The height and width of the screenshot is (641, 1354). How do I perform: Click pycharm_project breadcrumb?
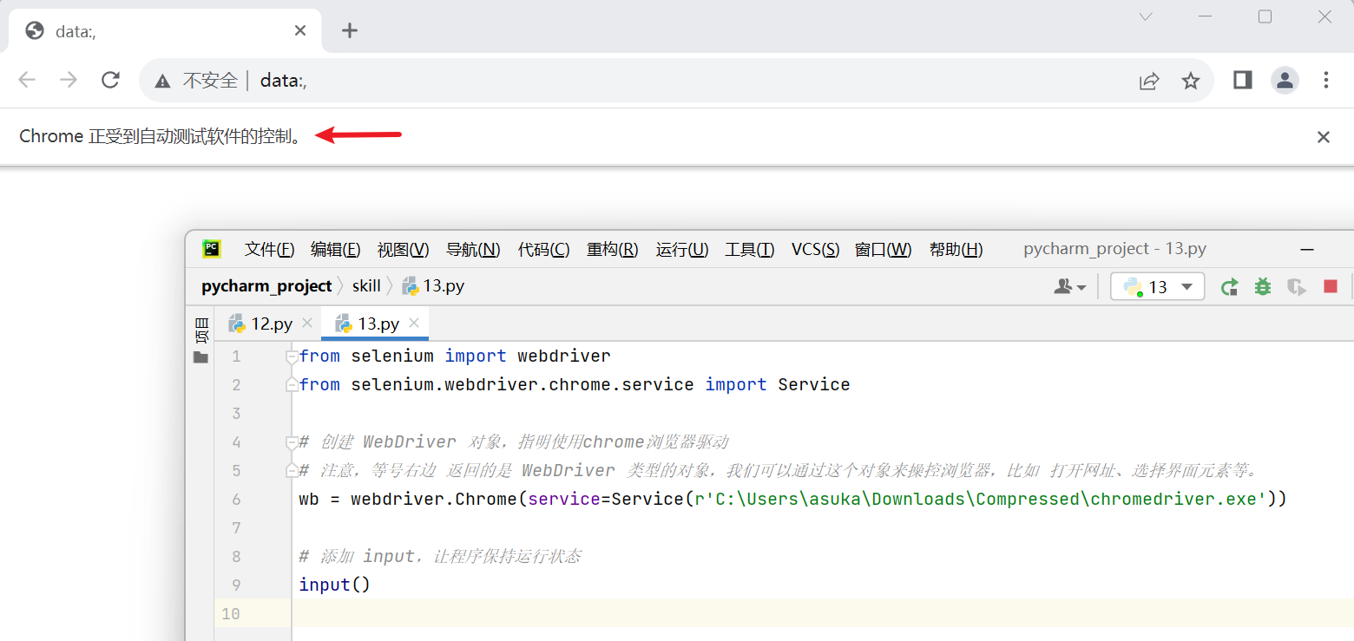[266, 286]
